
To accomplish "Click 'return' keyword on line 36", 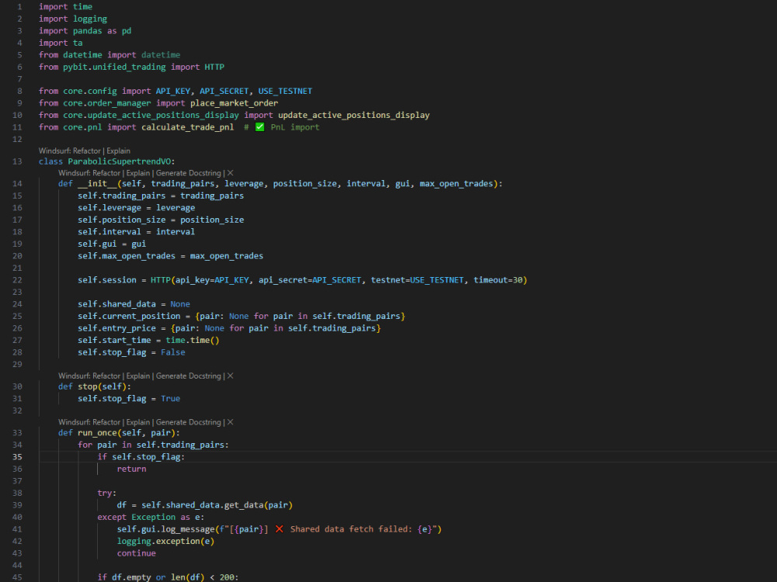I will tap(131, 469).
